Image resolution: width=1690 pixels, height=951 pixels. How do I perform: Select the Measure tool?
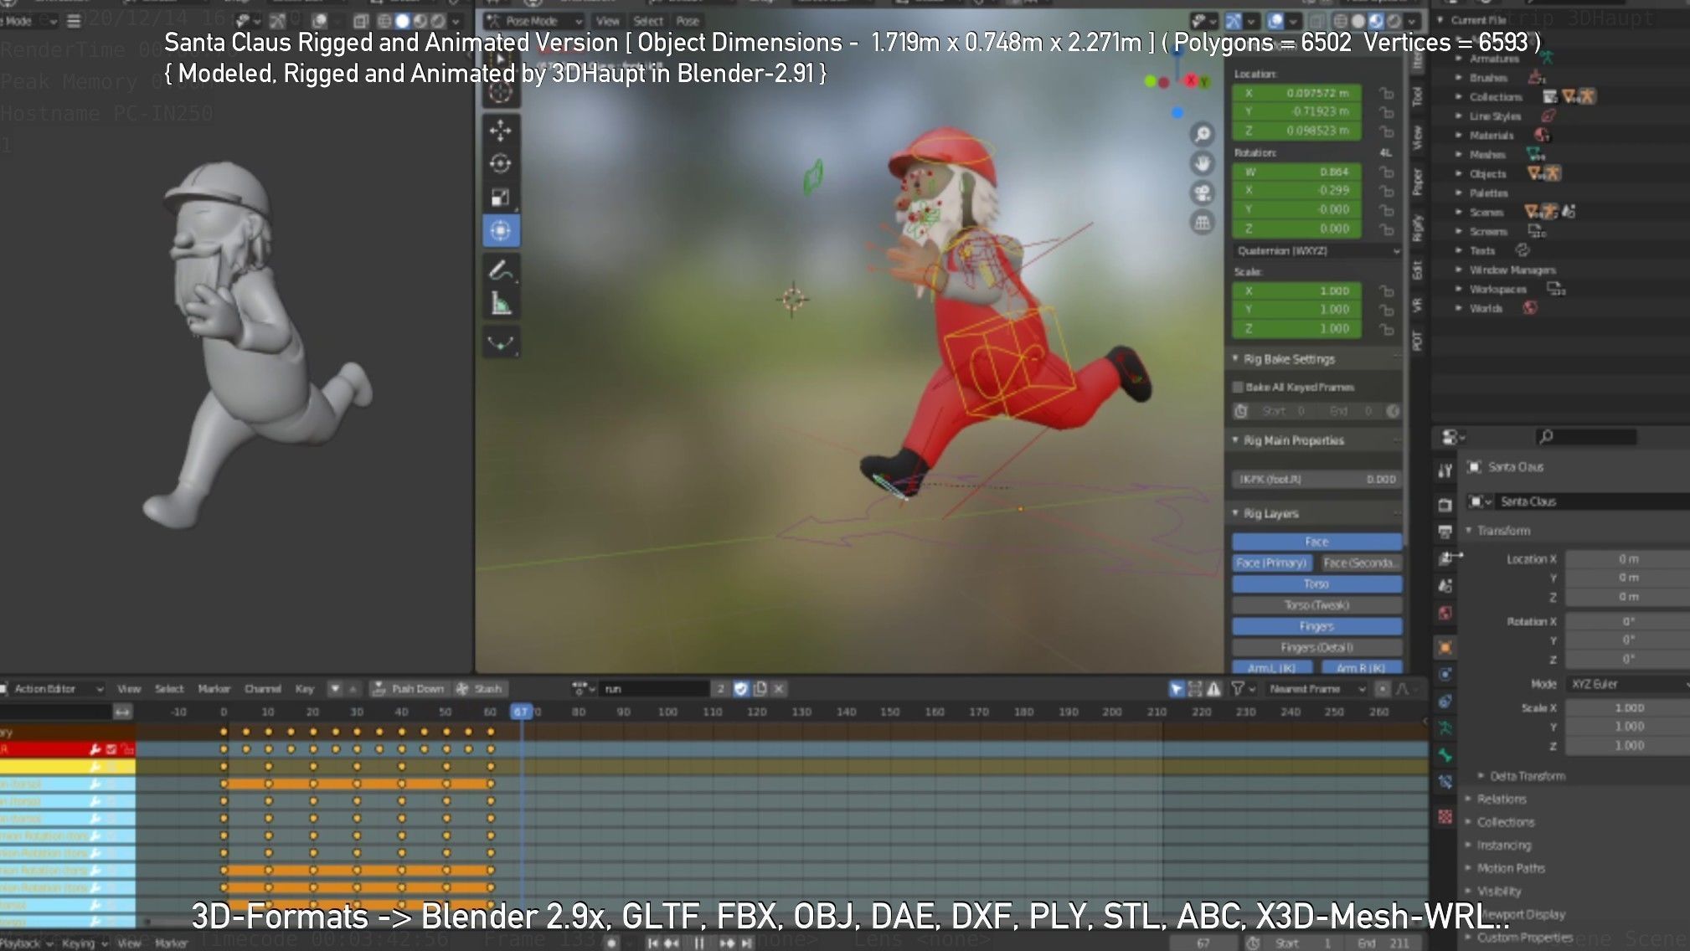[501, 303]
